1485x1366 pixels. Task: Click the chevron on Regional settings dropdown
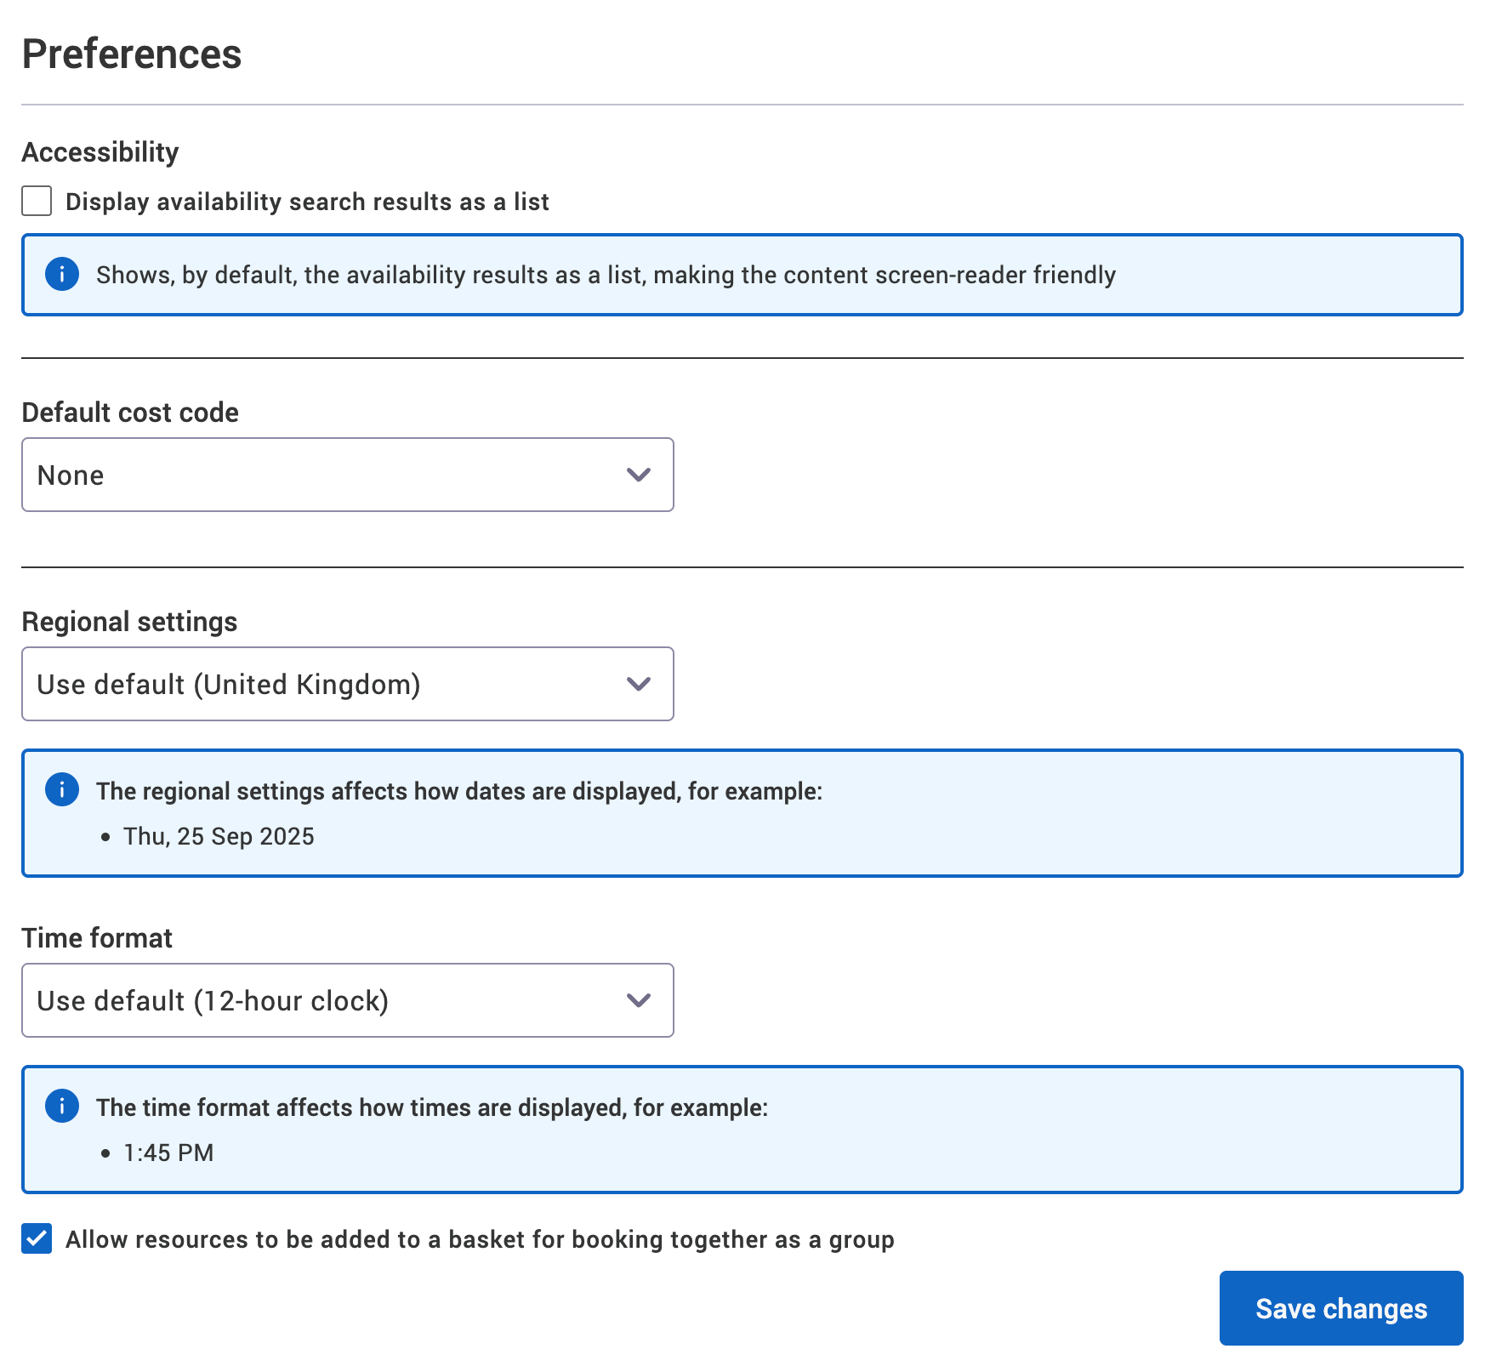tap(640, 684)
